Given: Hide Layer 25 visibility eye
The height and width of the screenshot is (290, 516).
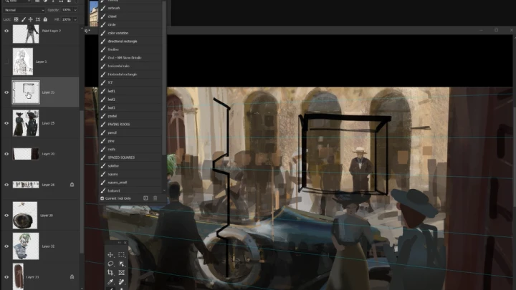Looking at the screenshot, I should [6, 123].
